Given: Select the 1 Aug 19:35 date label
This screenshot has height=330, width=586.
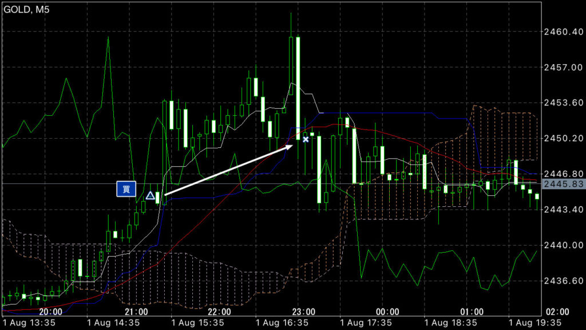Looking at the screenshot, I should (x=535, y=323).
